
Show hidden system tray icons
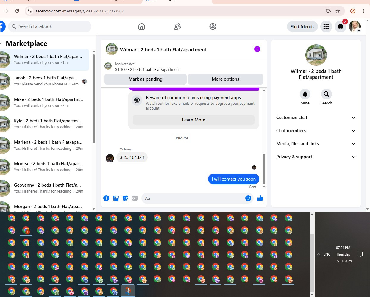tap(318, 254)
